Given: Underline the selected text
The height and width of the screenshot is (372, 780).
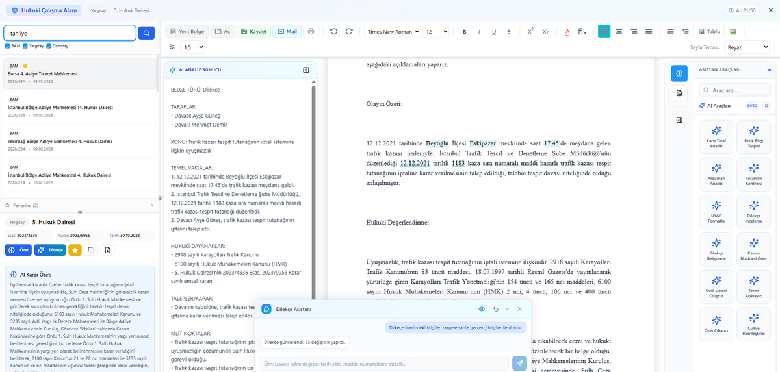Looking at the screenshot, I should (494, 31).
